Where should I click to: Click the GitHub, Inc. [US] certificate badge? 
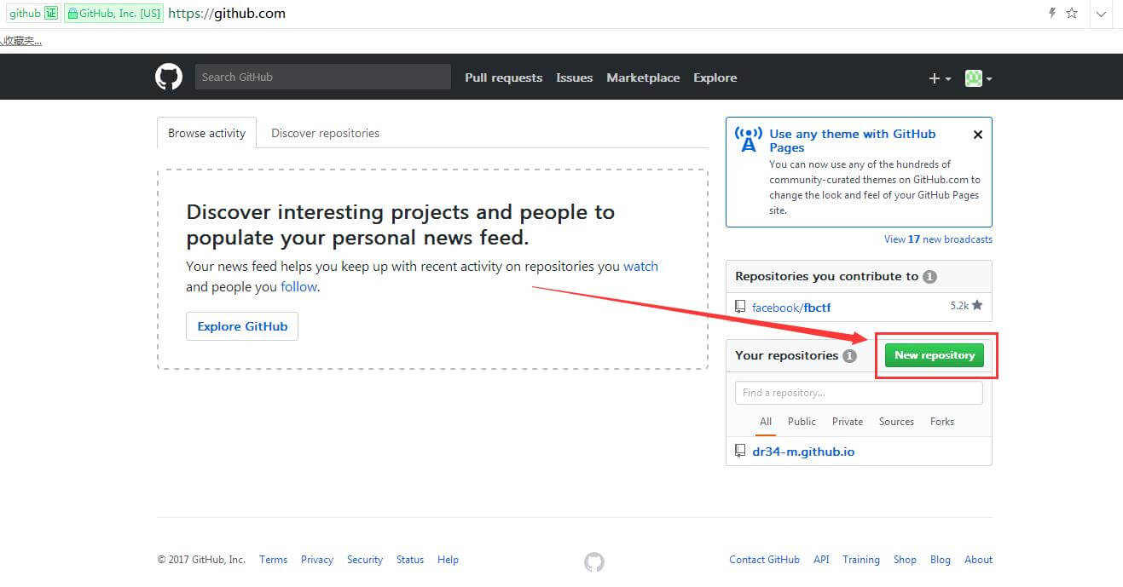click(113, 14)
